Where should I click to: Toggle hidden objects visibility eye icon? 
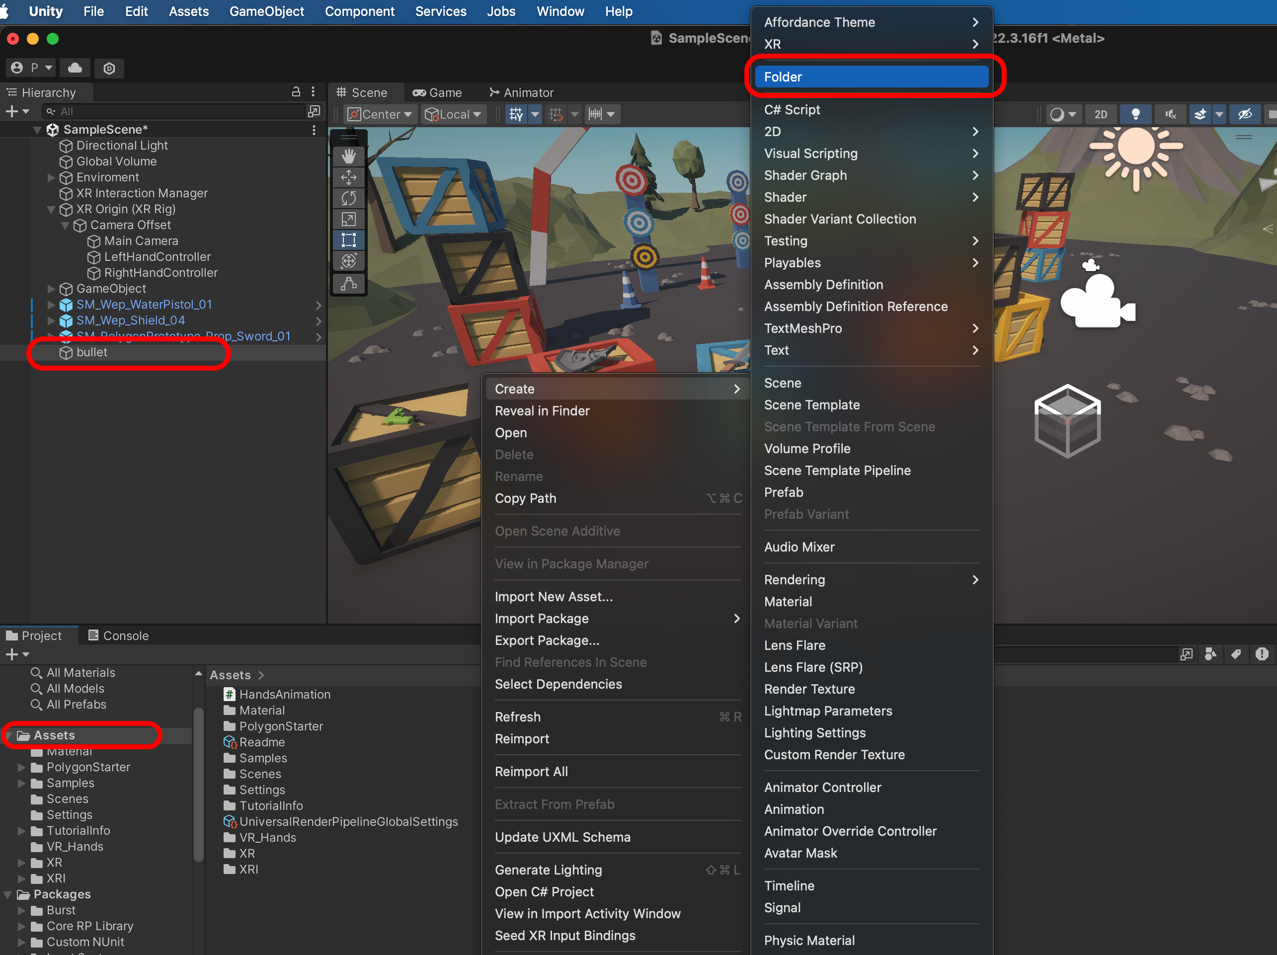click(x=1245, y=114)
